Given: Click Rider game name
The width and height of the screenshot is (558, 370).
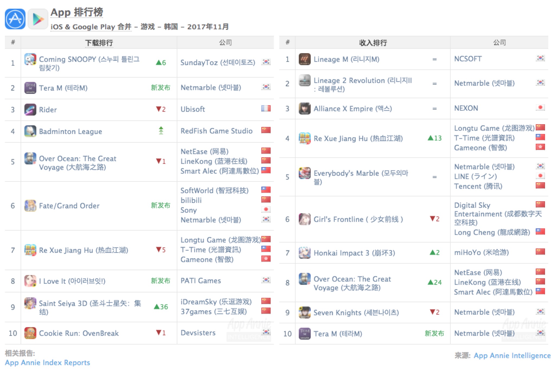Looking at the screenshot, I should tap(48, 110).
